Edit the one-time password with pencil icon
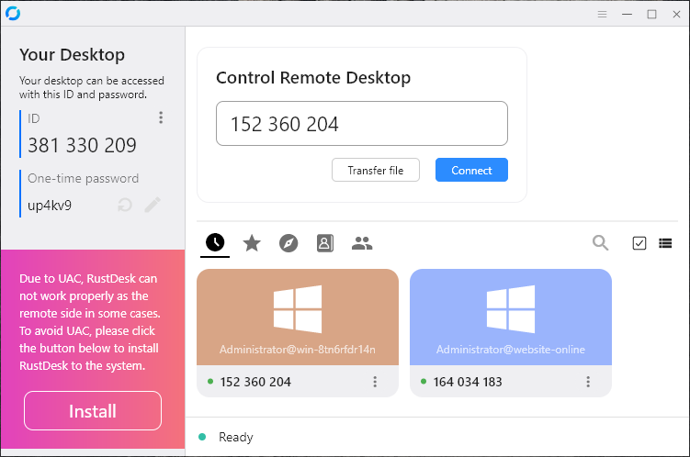 pos(153,205)
